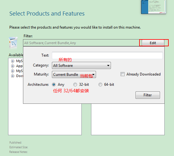Viewport: 174px width, 156px height.
Task: Apply settings with the Filter button
Action: click(148, 95)
